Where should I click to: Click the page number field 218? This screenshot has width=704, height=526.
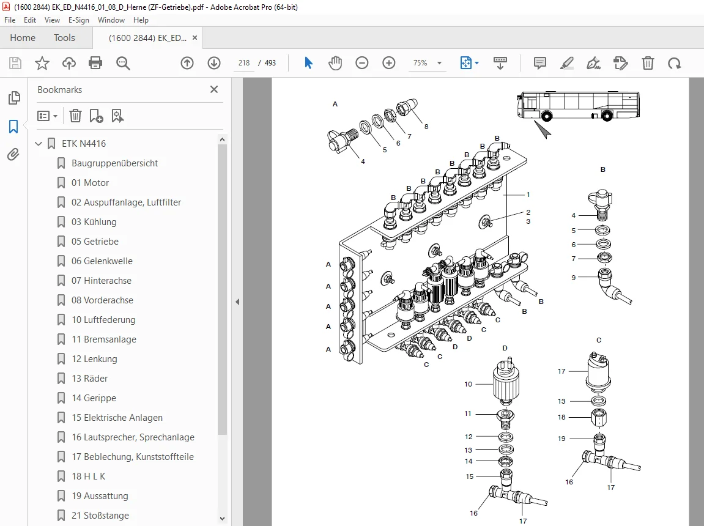tap(244, 63)
